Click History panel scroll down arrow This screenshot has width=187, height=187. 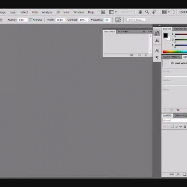[x=151, y=51]
